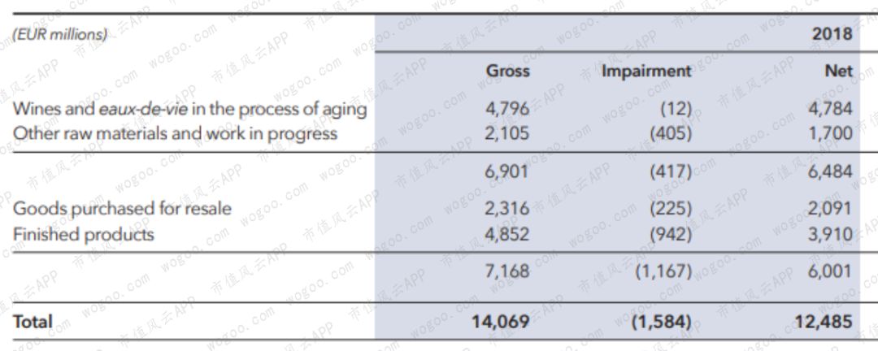This screenshot has width=878, height=351.
Task: Select the Net column header
Action: click(838, 71)
